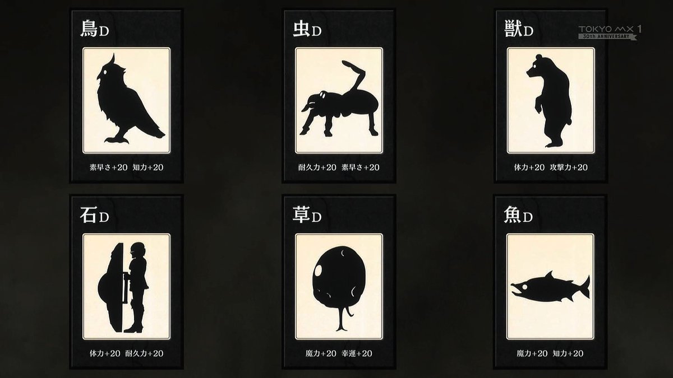Pick the round tree silhouette
Image resolution: width=673 pixels, height=378 pixels.
pyautogui.click(x=338, y=287)
